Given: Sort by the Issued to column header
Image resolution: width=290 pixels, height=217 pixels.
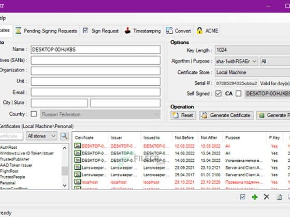Looking at the screenshot, I should pos(151,137).
